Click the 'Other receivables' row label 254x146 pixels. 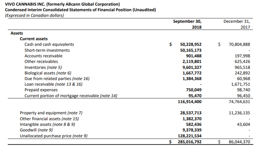tap(41, 61)
